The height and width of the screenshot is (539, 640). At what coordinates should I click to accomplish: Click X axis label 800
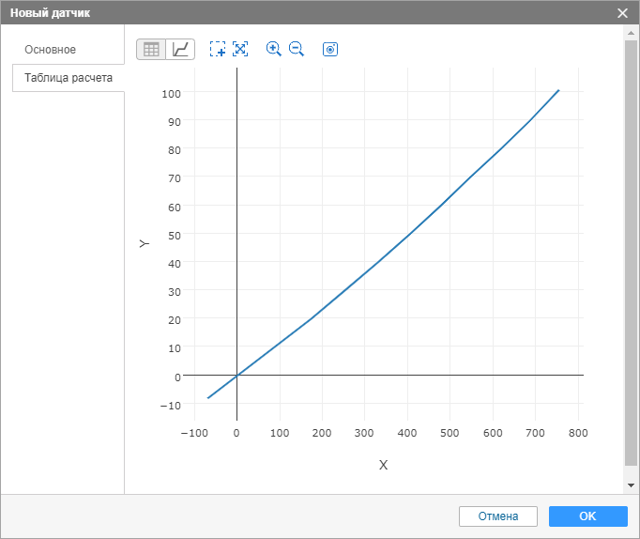(x=578, y=433)
